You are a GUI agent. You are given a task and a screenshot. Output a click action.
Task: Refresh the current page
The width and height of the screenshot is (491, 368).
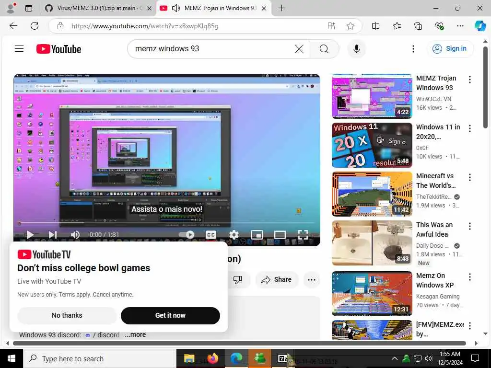pos(35,26)
